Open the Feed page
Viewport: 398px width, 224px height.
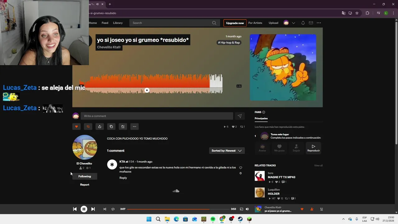105,23
